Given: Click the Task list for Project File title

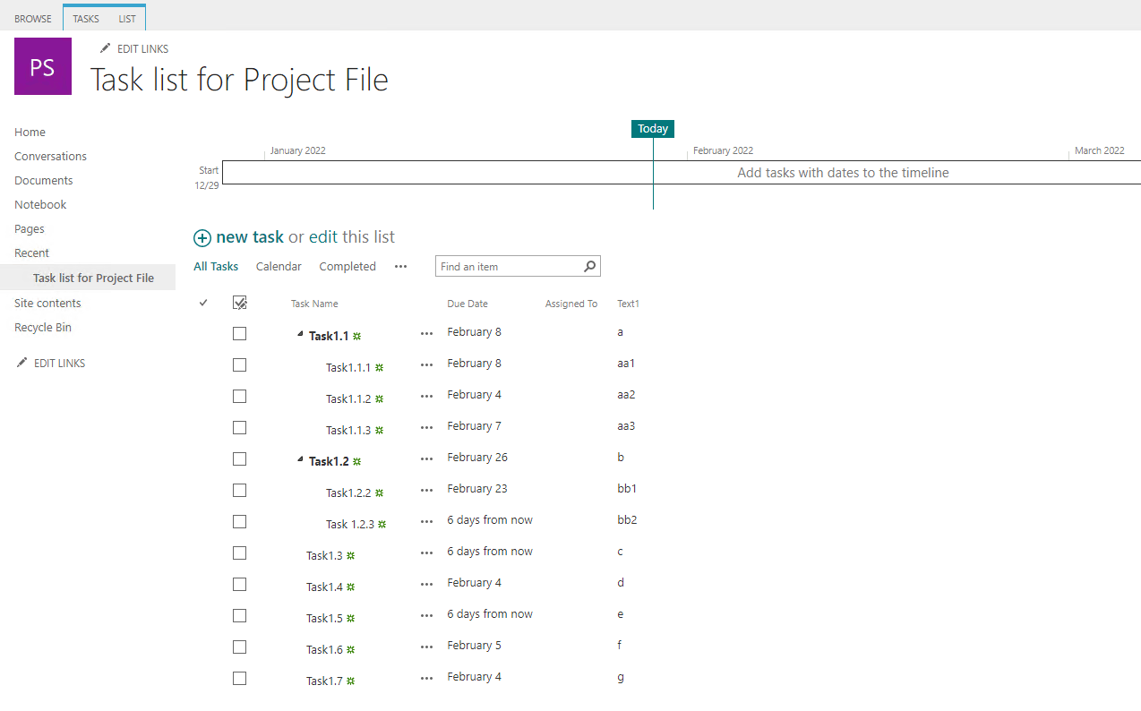Looking at the screenshot, I should point(239,80).
